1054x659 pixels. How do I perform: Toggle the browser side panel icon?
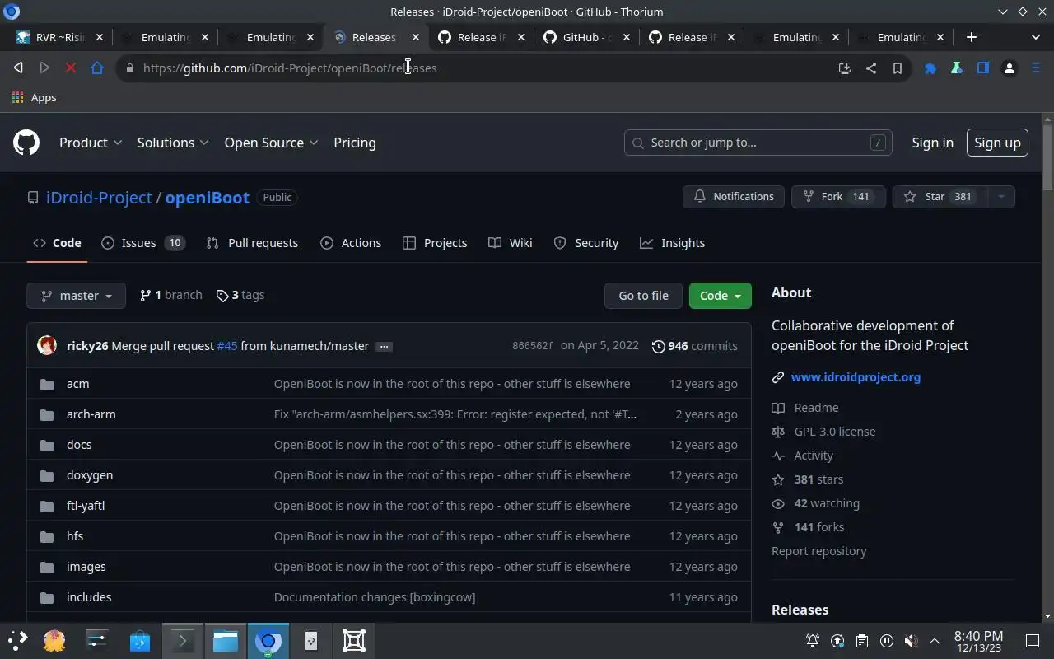pos(983,68)
